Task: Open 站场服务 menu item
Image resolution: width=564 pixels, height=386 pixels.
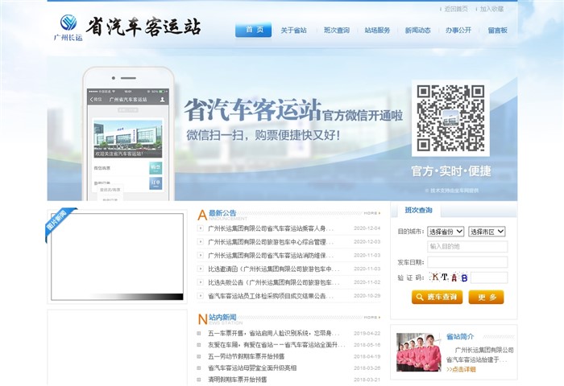Action: pyautogui.click(x=377, y=31)
